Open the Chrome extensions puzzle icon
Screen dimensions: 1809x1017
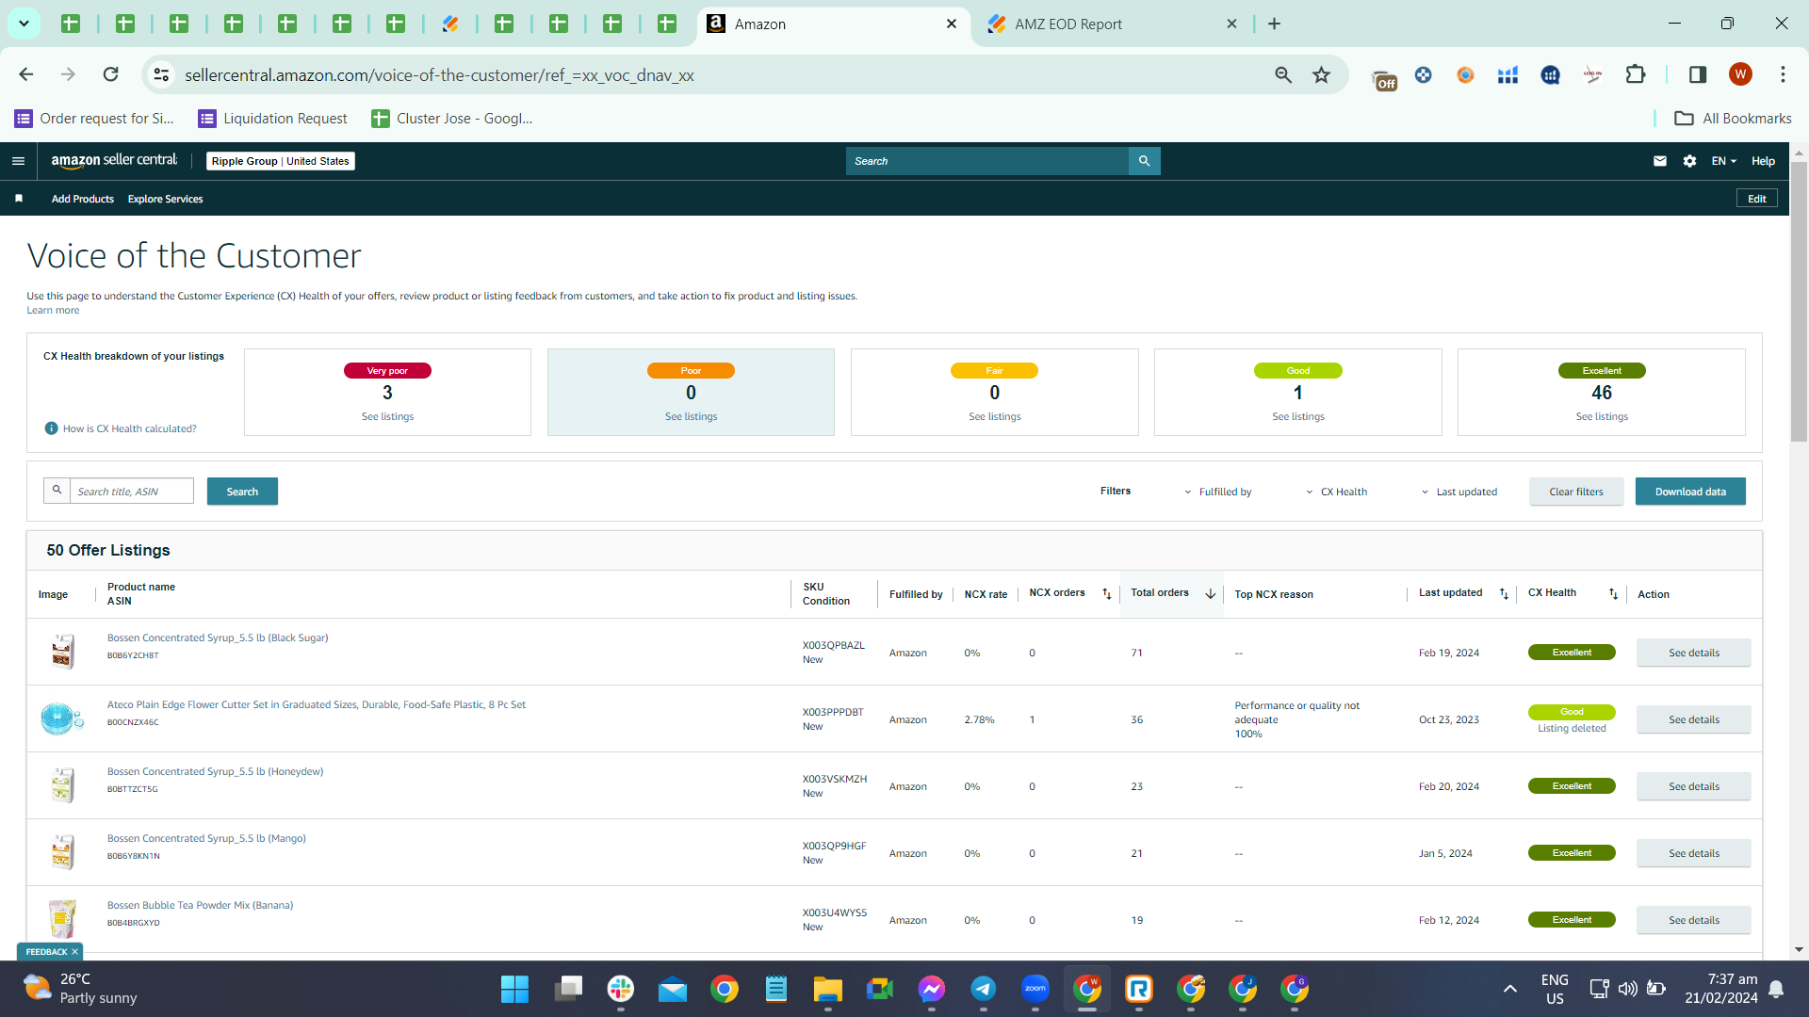(1636, 74)
